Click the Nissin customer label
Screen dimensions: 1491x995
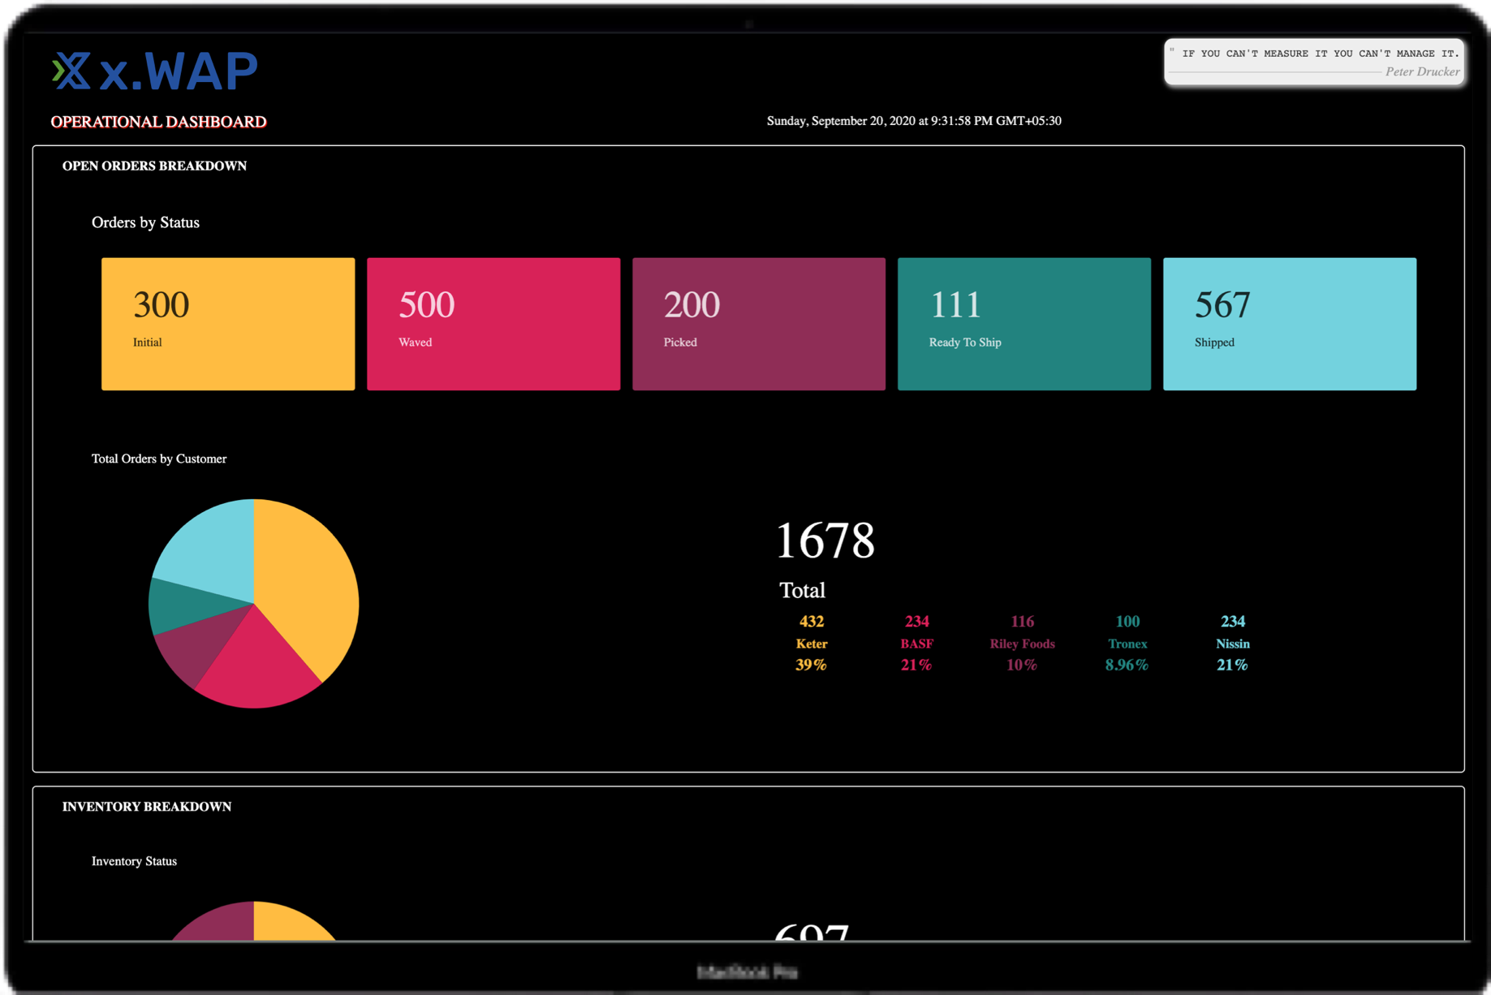tap(1233, 644)
